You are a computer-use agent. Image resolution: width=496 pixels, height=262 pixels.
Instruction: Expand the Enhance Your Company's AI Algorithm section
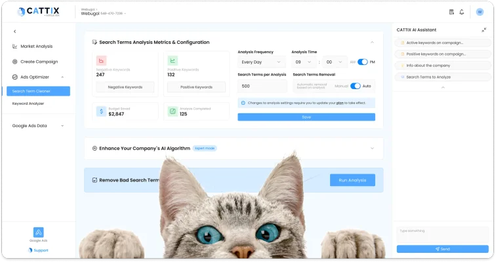tap(372, 148)
